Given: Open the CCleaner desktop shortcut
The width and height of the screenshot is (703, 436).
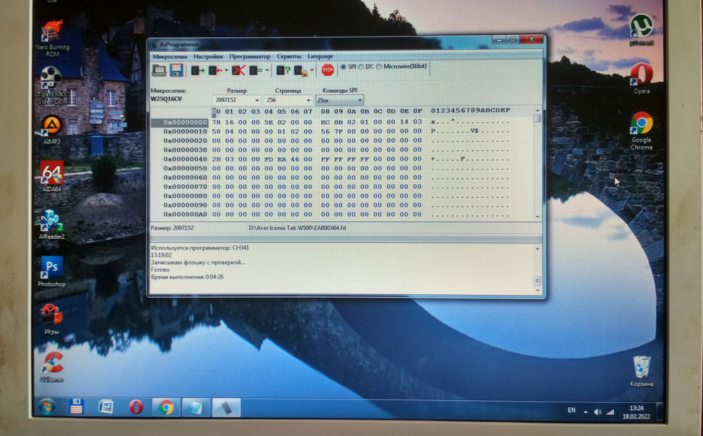Looking at the screenshot, I should (x=51, y=366).
